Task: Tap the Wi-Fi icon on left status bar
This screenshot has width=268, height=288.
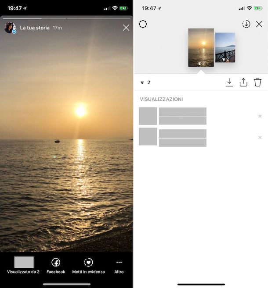Action: pyautogui.click(x=115, y=8)
